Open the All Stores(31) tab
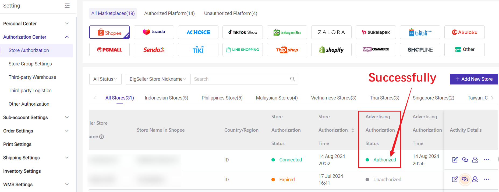499x192 pixels. [x=120, y=98]
